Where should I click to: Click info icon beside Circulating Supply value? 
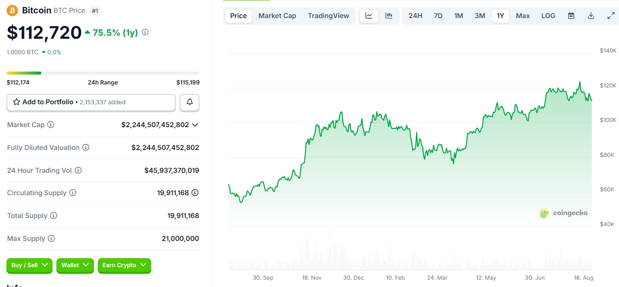(x=195, y=193)
